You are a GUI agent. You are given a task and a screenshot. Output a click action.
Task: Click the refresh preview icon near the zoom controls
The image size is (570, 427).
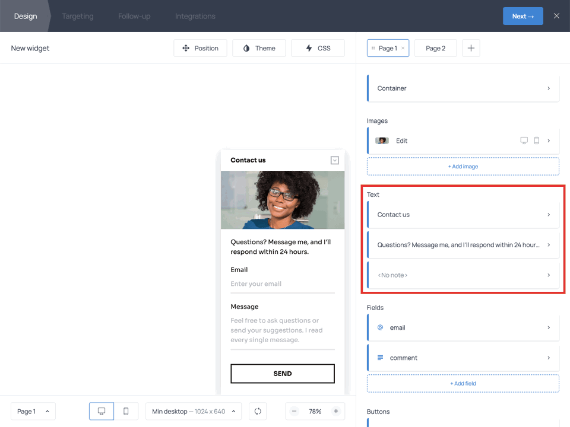click(x=258, y=411)
